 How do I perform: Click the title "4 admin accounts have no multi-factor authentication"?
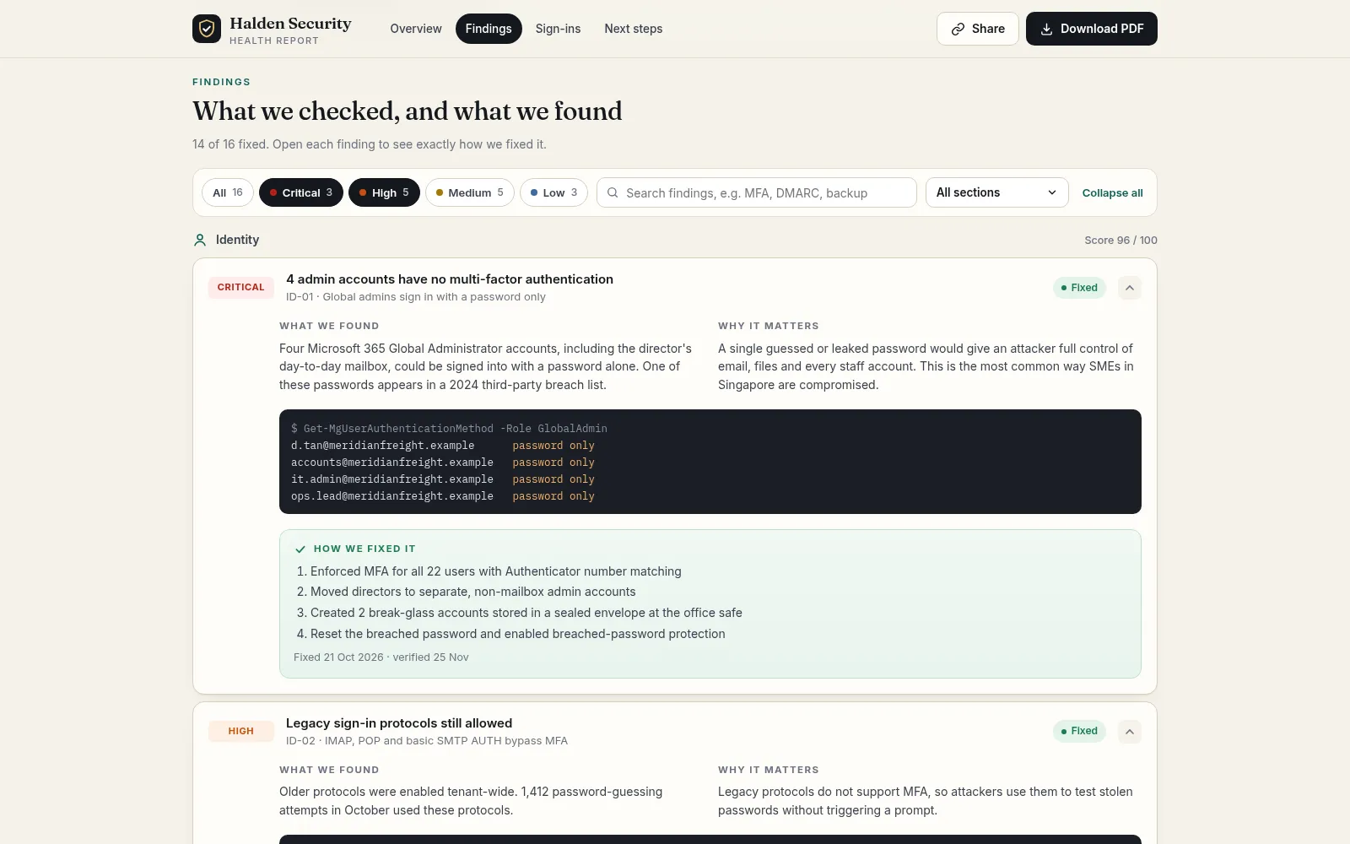[450, 279]
